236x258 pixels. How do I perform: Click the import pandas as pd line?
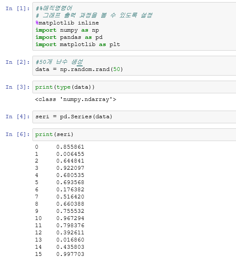pyautogui.click(x=69, y=37)
